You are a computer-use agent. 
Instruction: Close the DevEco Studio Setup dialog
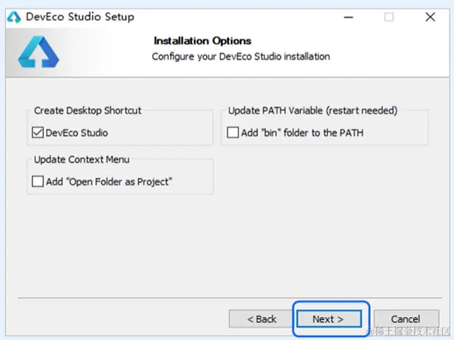(x=431, y=17)
